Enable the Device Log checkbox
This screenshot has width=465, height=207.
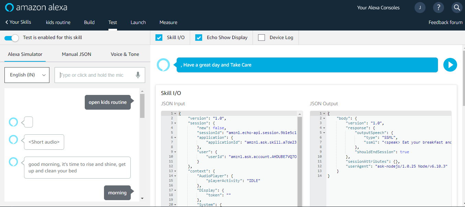coord(261,38)
